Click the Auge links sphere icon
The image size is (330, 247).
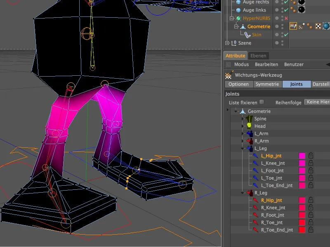pyautogui.click(x=238, y=10)
